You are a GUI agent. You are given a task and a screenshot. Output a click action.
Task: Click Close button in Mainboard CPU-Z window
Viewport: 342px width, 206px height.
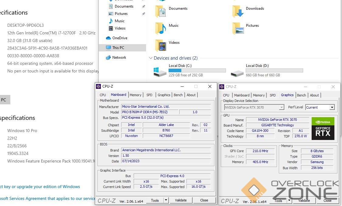point(204,200)
